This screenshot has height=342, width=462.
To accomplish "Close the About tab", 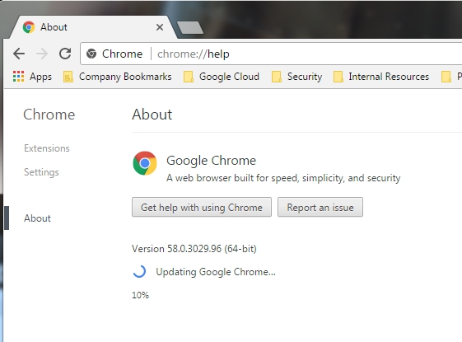I will pos(160,27).
